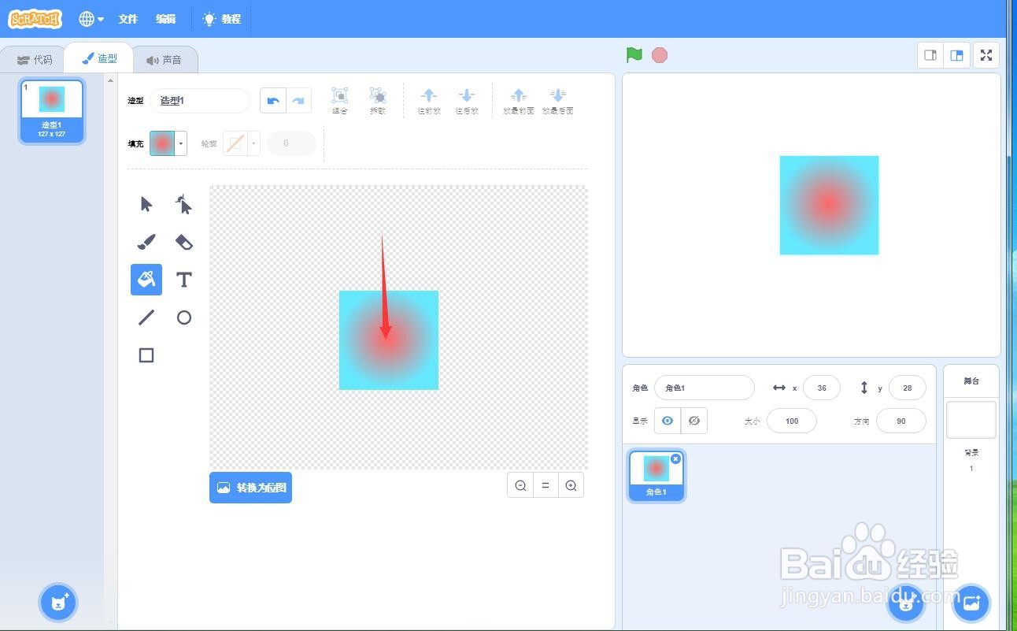Viewport: 1017px width, 631px height.
Task: Enter full screen stage mode
Action: [986, 55]
